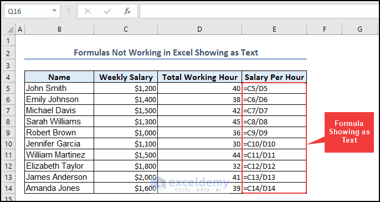This screenshot has width=380, height=202.
Task: Click the cell showing =C14/D14
Action: [274, 188]
